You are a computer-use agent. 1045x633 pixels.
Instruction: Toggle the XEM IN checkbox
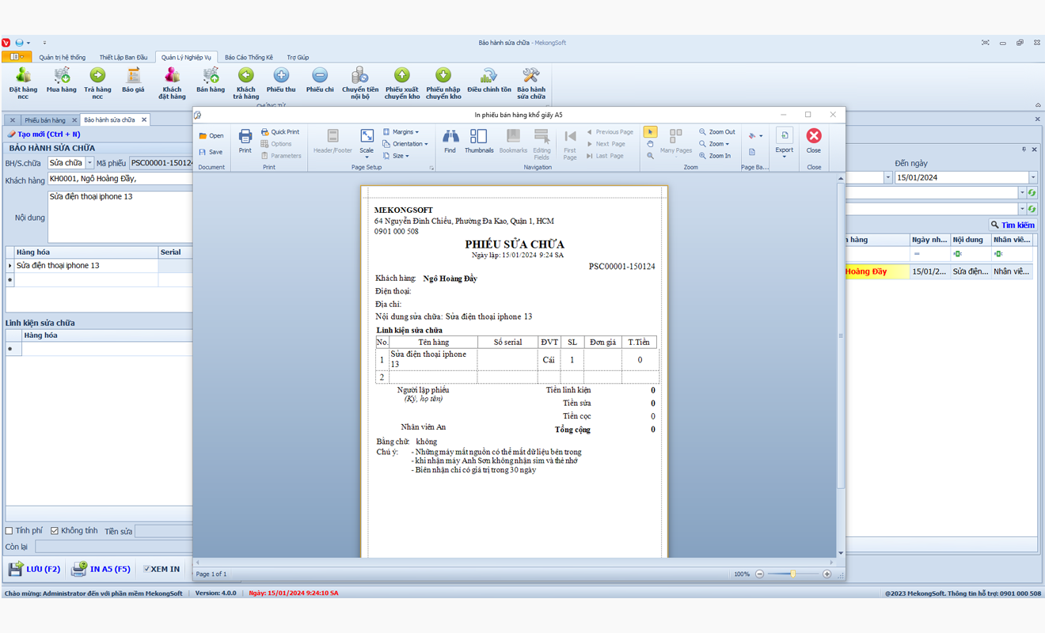click(146, 569)
